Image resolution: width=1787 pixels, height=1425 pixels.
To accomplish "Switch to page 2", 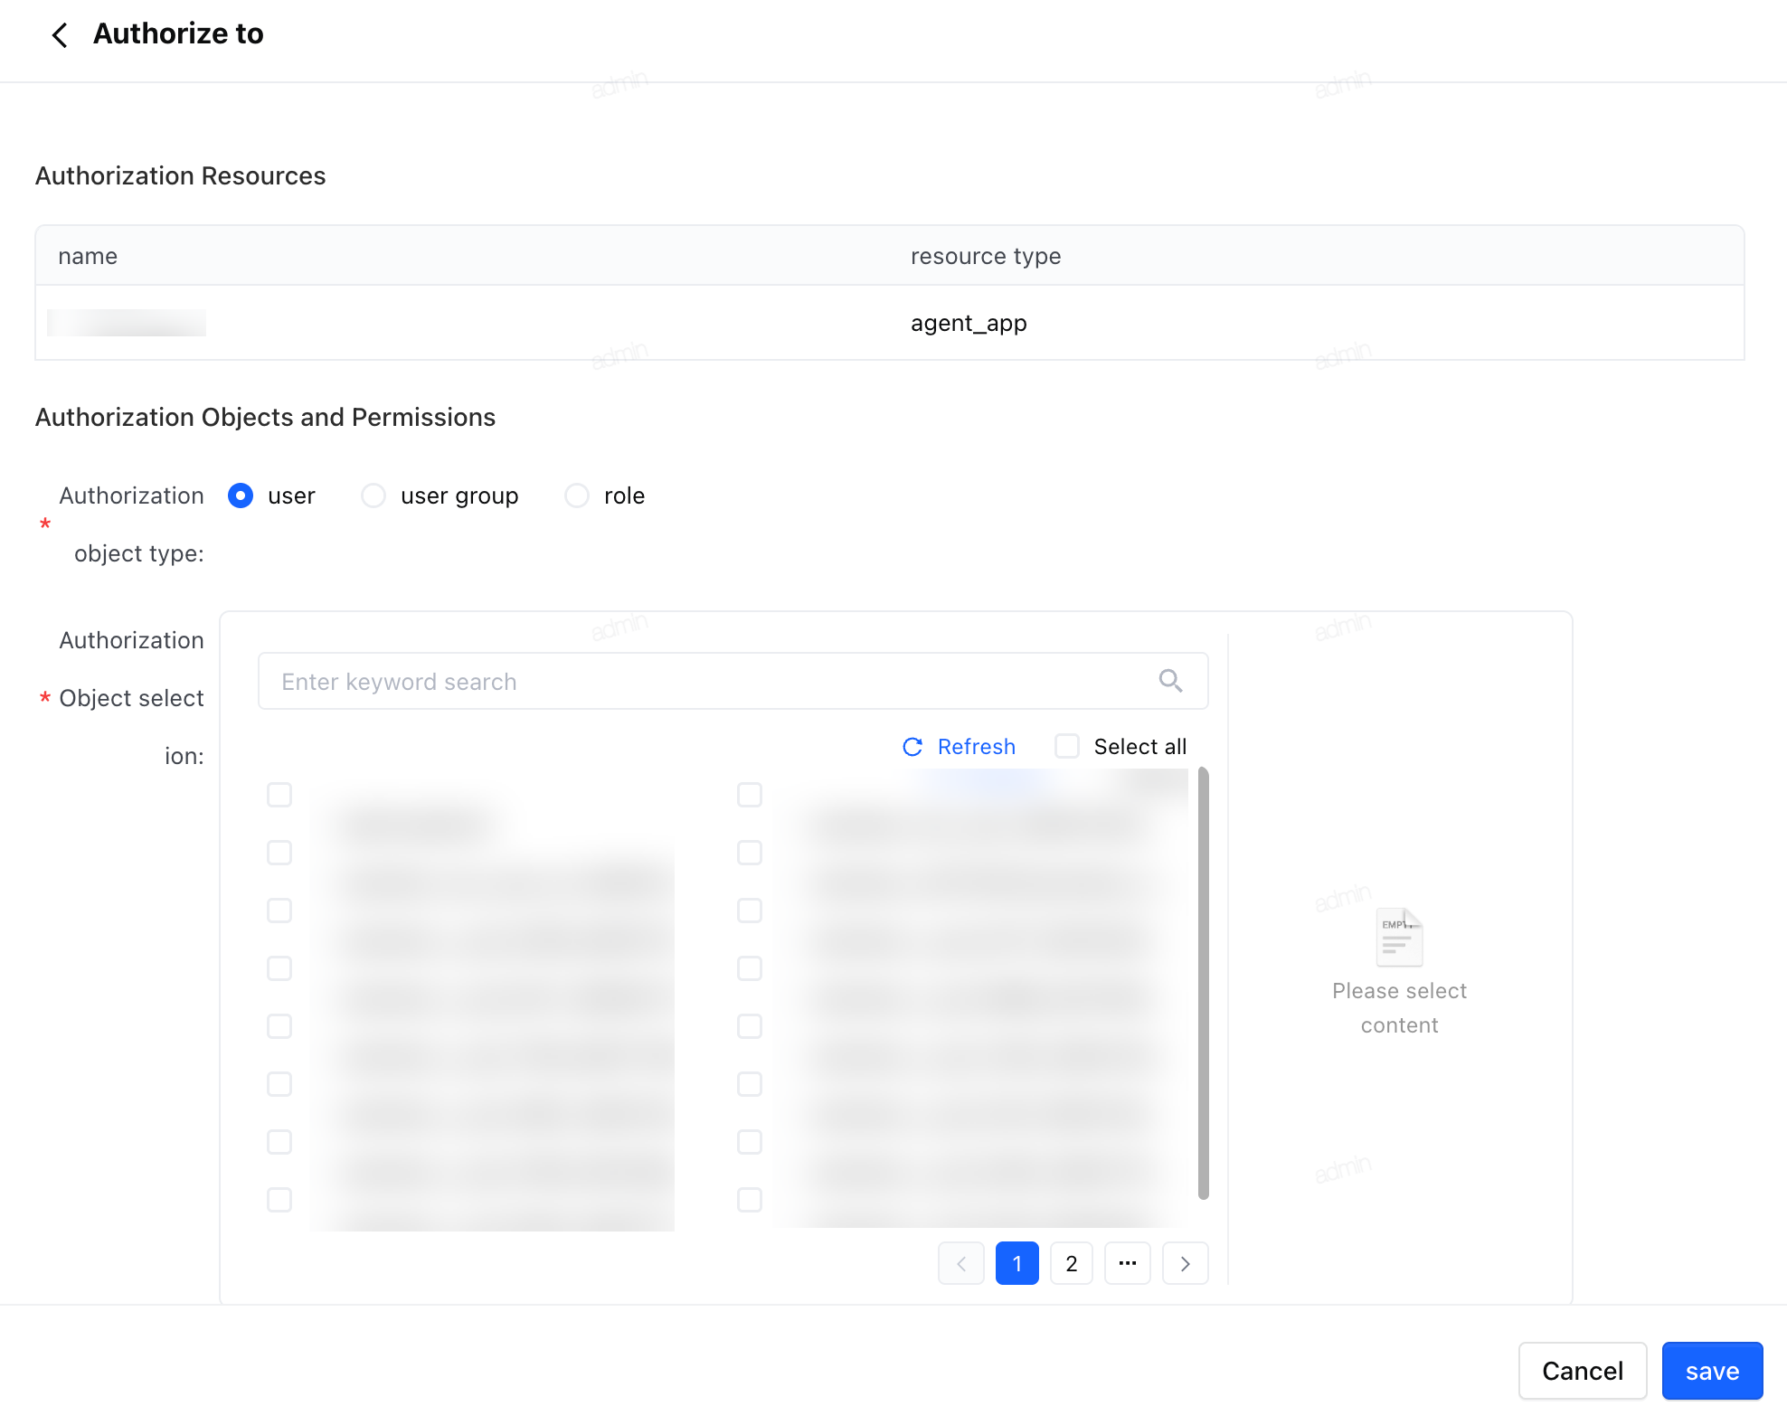I will [x=1072, y=1263].
